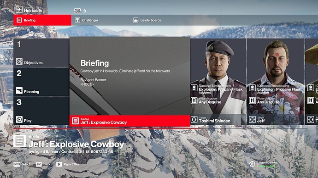Click the disguise icon on Jeff card
This screenshot has width=318, height=178.
(252, 100)
